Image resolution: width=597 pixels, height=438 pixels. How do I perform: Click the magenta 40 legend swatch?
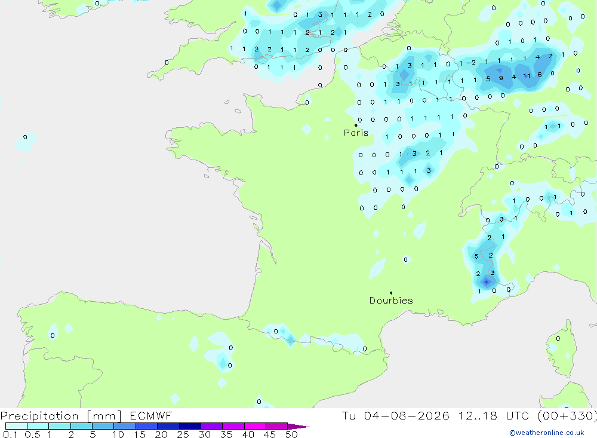pos(255,426)
